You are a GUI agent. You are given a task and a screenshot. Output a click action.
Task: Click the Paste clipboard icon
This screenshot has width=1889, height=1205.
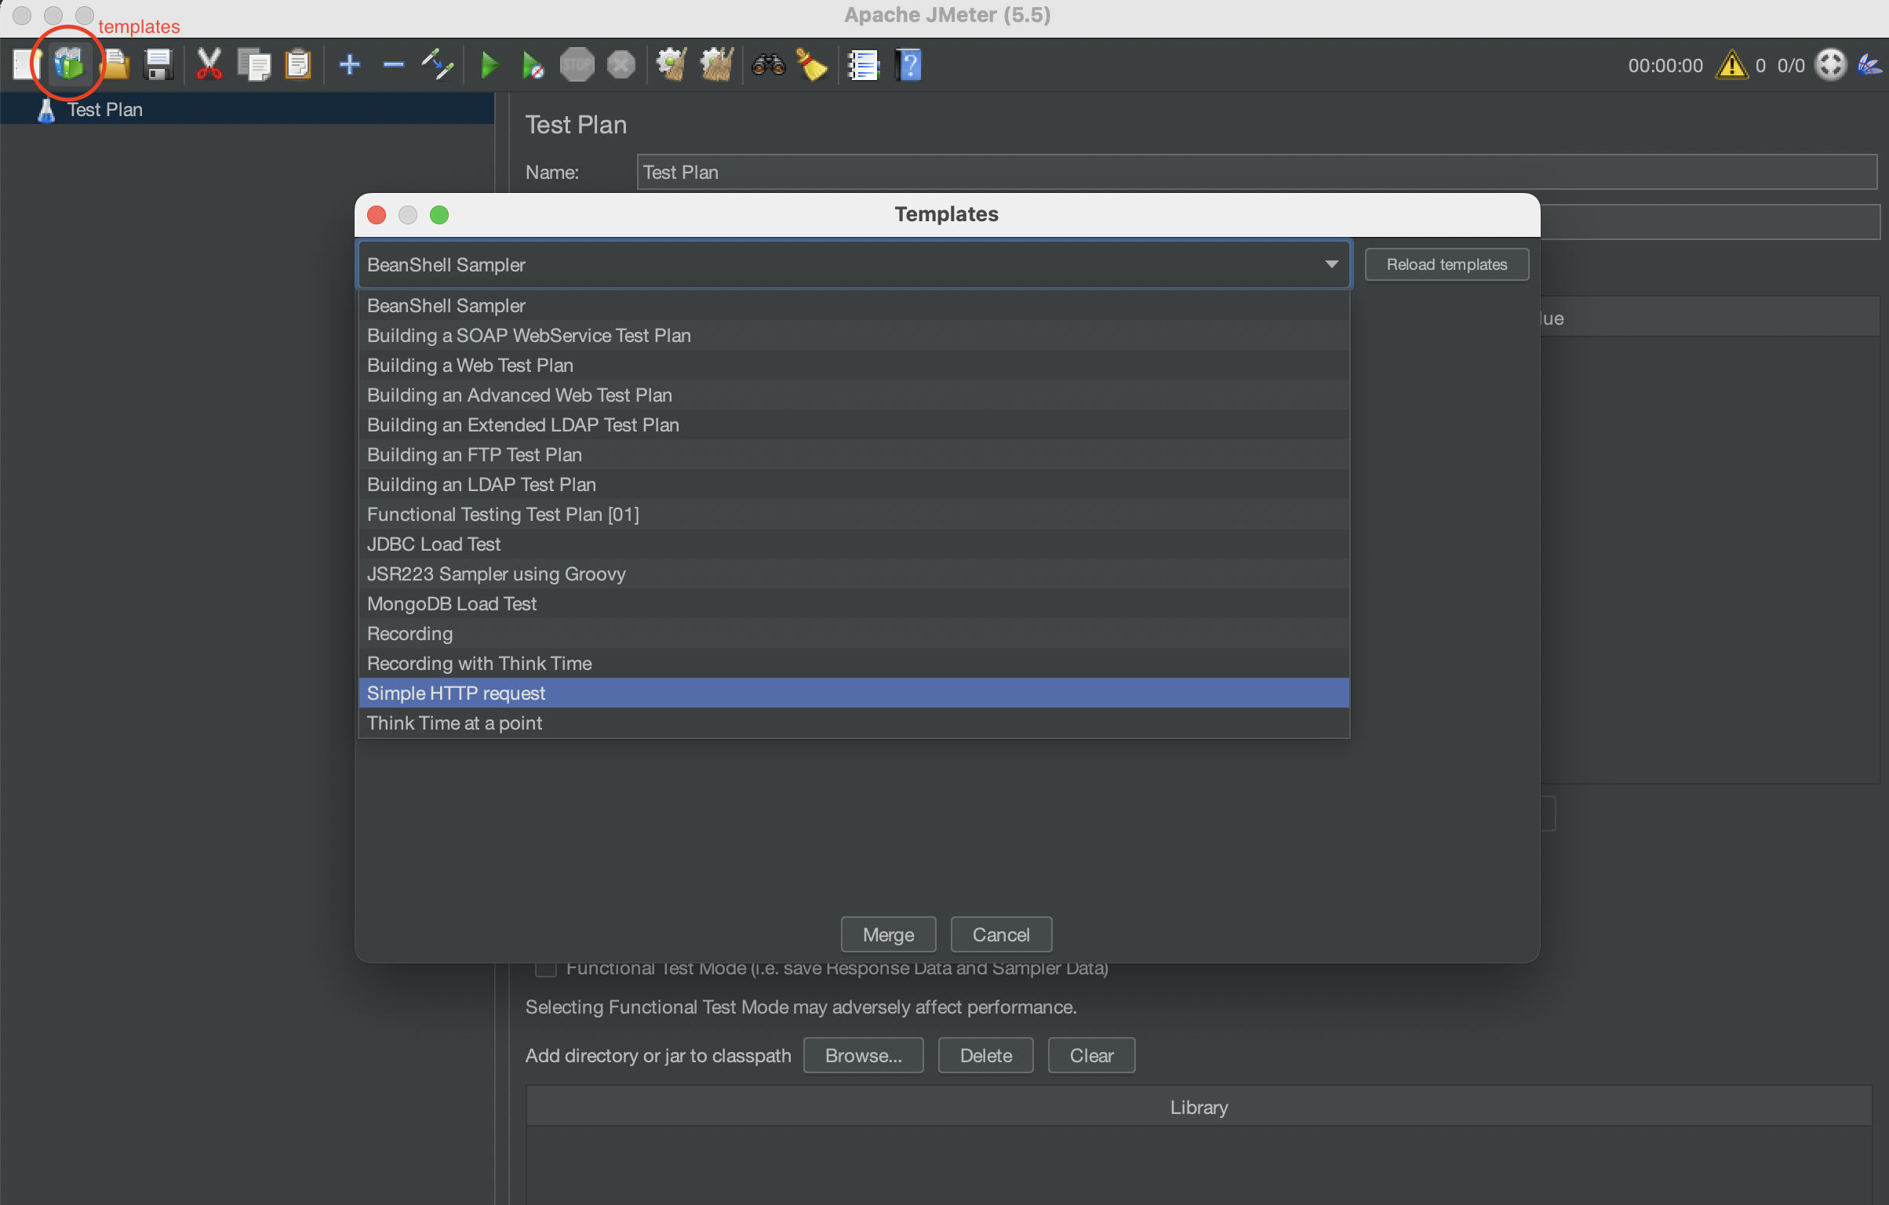(x=298, y=64)
